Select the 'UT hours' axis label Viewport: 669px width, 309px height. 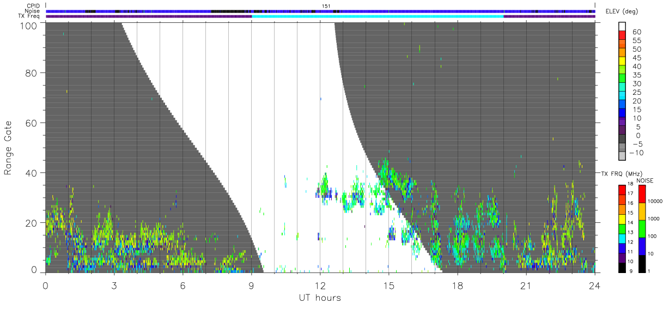click(x=319, y=298)
